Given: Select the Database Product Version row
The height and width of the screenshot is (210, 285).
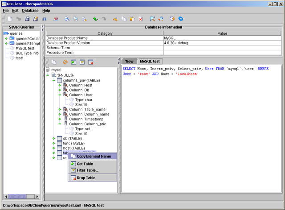Looking at the screenshot, I should 163,43.
